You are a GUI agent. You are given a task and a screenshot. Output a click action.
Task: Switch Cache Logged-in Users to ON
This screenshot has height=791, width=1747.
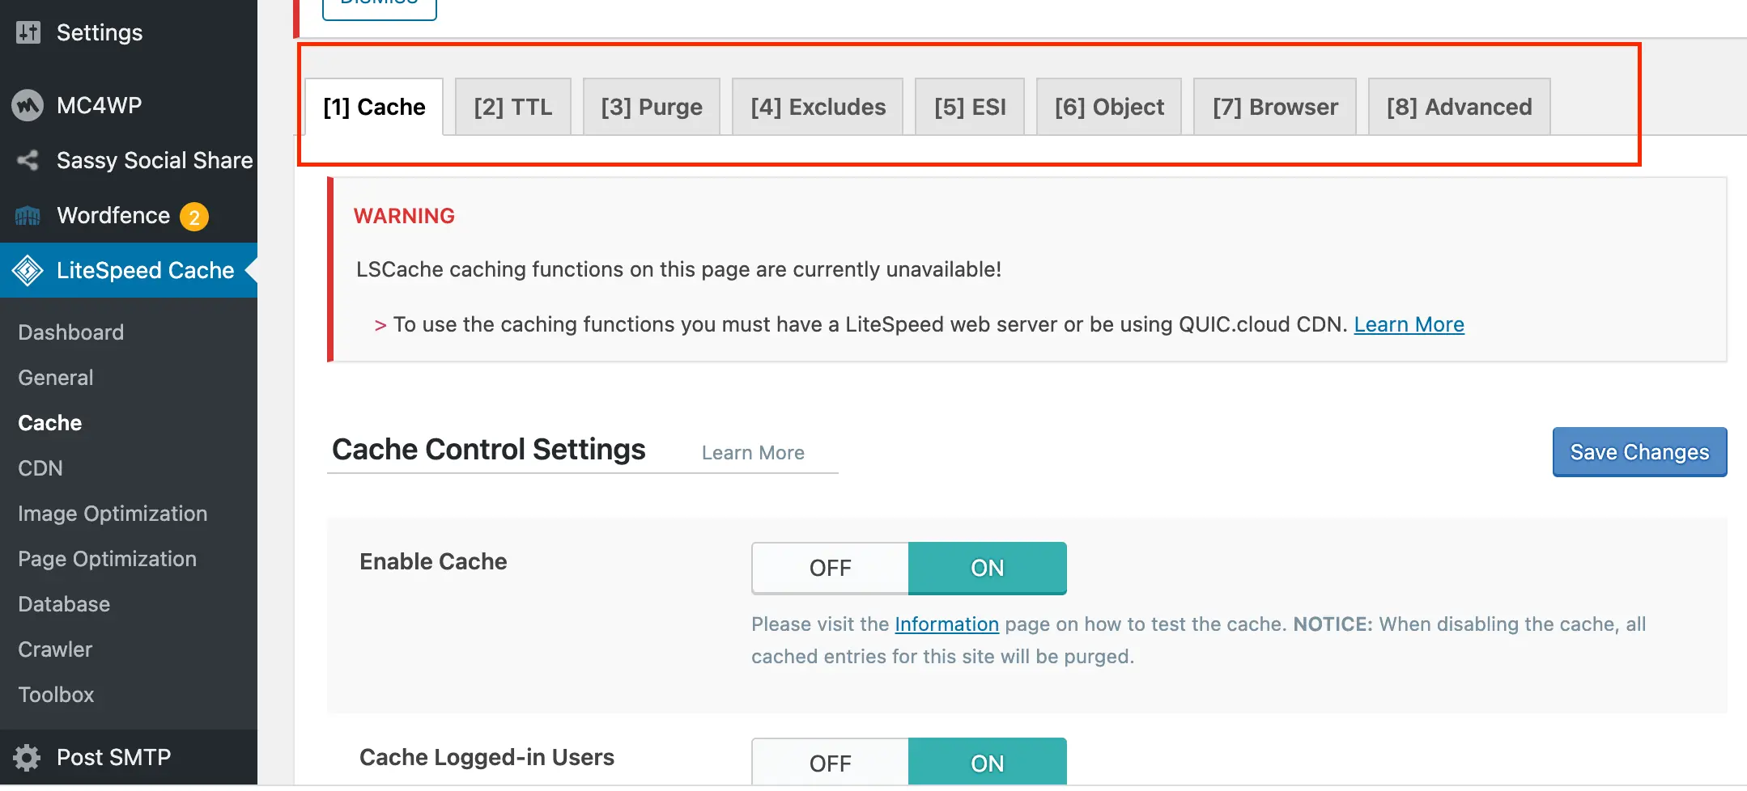988,762
